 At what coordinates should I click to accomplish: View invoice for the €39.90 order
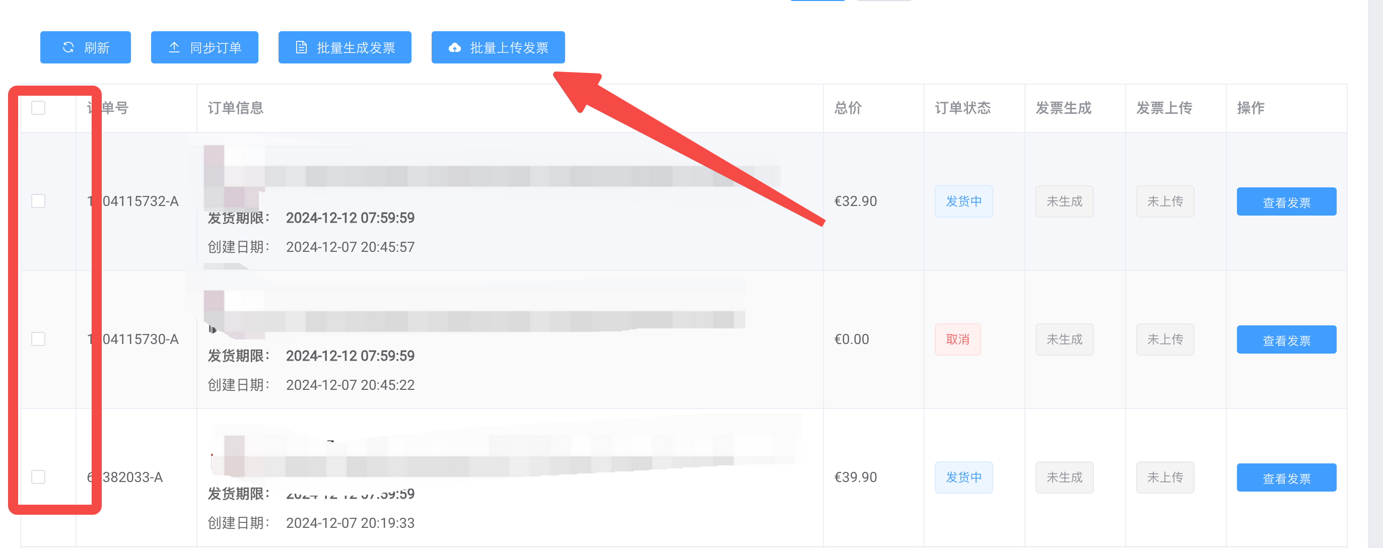coord(1286,477)
